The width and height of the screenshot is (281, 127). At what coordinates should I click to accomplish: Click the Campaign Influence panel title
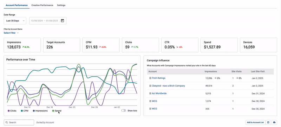point(158,61)
